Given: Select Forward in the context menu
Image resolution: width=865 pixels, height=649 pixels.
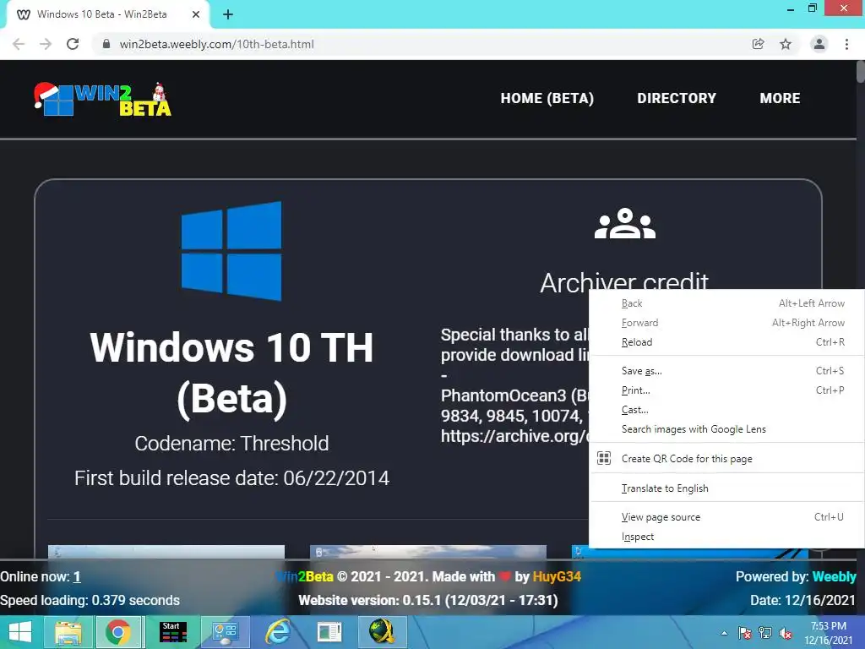Looking at the screenshot, I should (x=726, y=322).
